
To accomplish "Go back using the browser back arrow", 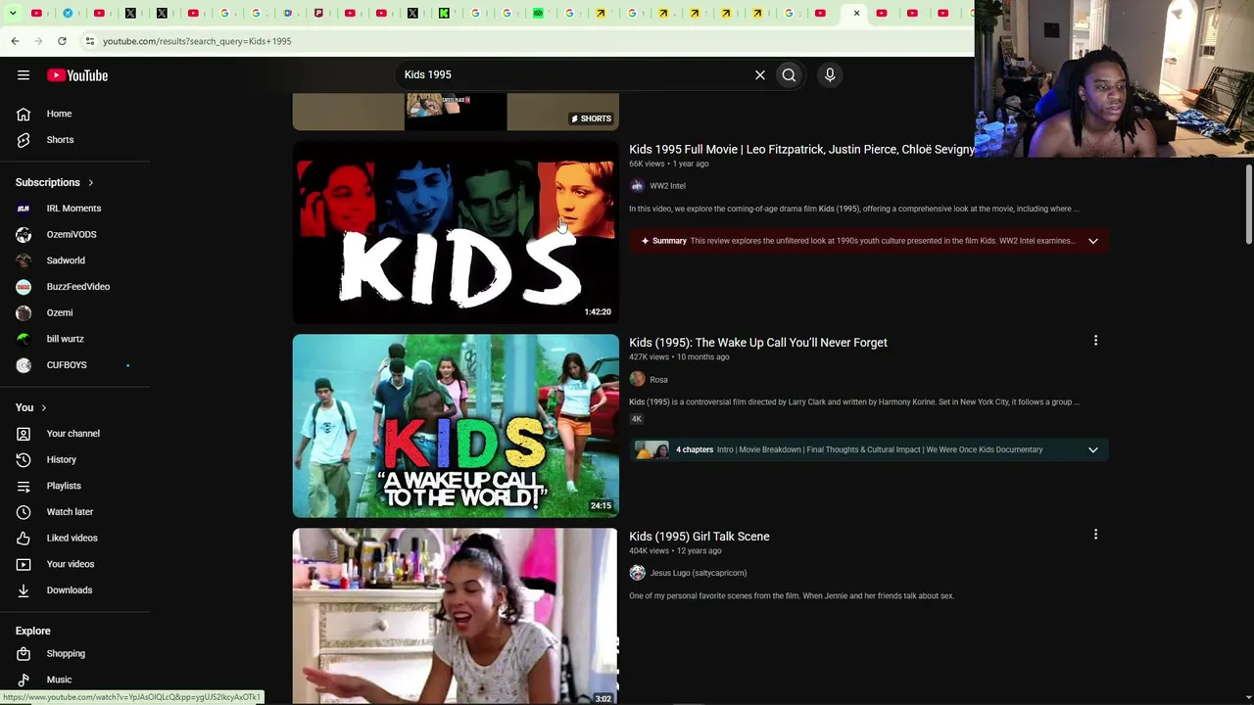I will pyautogui.click(x=15, y=41).
